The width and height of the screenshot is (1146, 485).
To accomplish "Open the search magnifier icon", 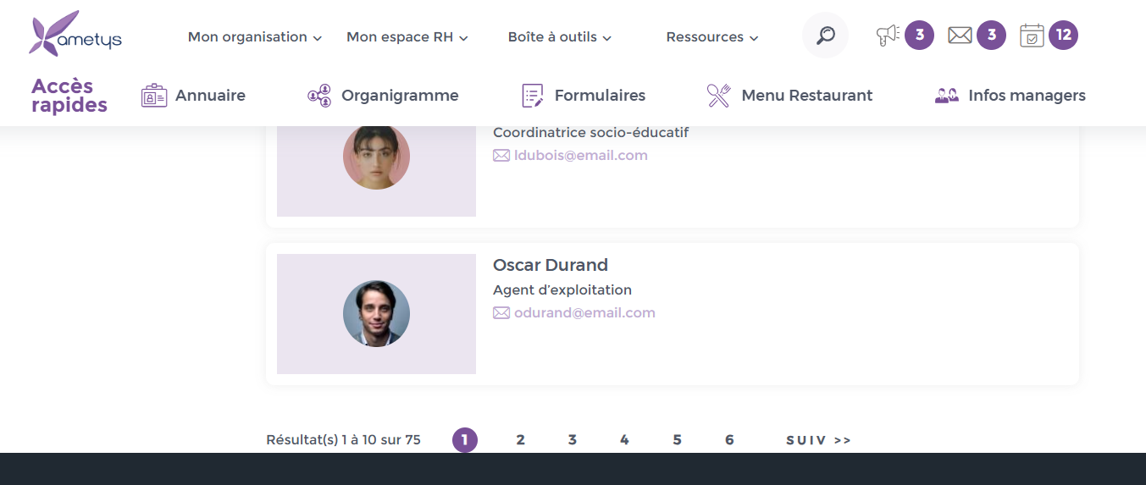I will coord(825,36).
